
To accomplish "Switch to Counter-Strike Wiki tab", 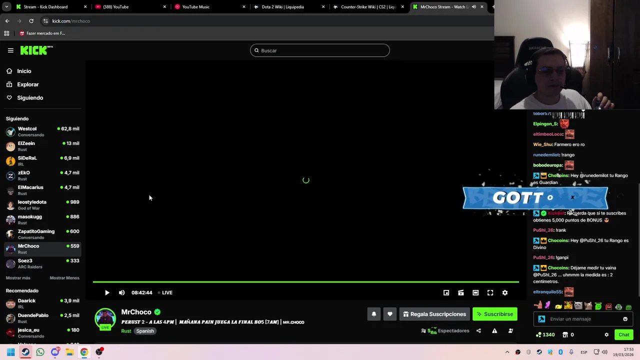I will point(368,7).
